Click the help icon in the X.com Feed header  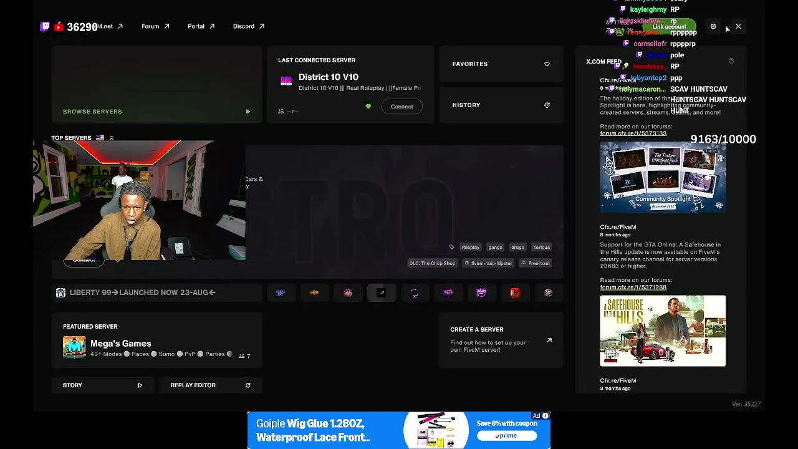click(x=731, y=61)
